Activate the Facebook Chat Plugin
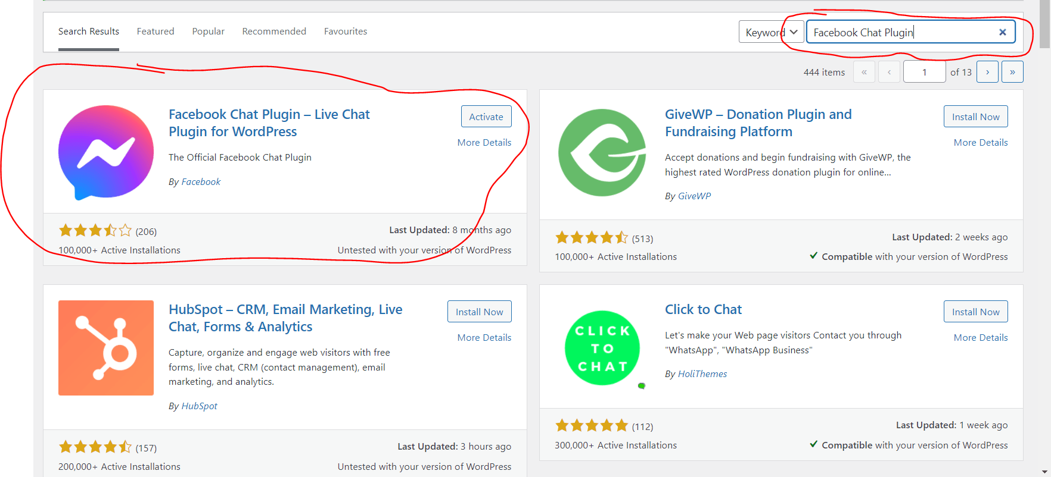The height and width of the screenshot is (477, 1051). point(486,117)
